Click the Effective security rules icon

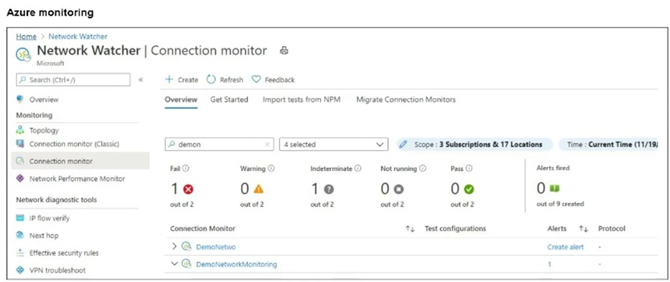tap(20, 253)
